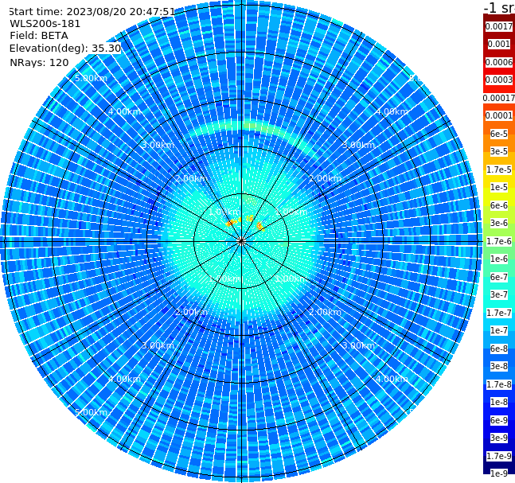Screen dimensions: 515x483
Task: Click the upper-left 5.00km range label
Action: coord(91,78)
